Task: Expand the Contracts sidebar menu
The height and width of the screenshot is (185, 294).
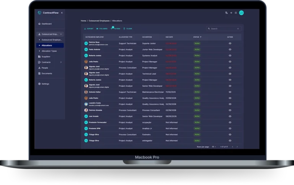Action: [x=61, y=62]
